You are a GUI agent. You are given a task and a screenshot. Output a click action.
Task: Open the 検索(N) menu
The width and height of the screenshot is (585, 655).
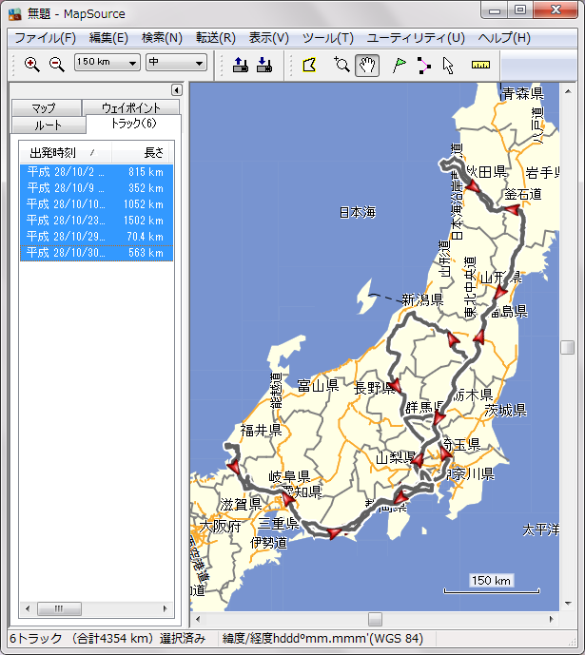coord(162,38)
